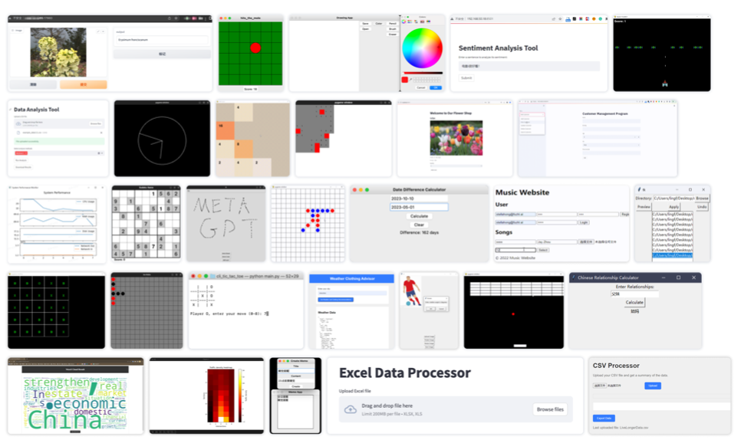
Task: Click the white paddle in the Breakout game
Action: pyautogui.click(x=520, y=346)
